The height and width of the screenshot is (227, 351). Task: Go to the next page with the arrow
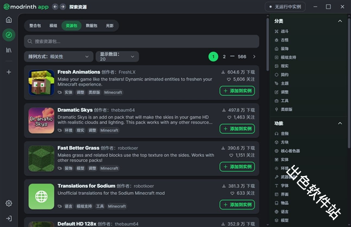point(254,57)
